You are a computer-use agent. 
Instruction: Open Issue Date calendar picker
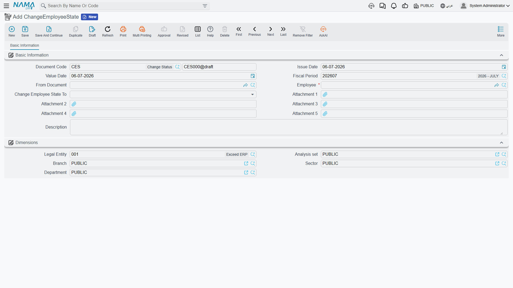click(504, 67)
